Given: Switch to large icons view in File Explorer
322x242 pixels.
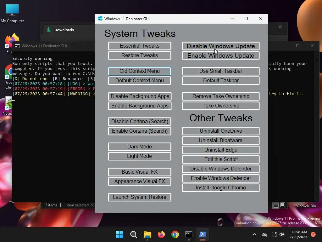Looking at the screenshot, I should pos(283,205).
